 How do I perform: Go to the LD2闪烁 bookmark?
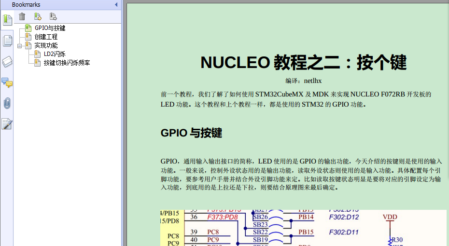tap(55, 54)
